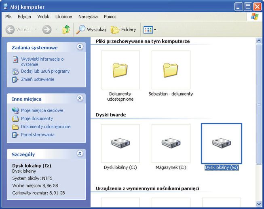264x209 pixels.
Task: Open the Plik menu
Action: (8, 17)
